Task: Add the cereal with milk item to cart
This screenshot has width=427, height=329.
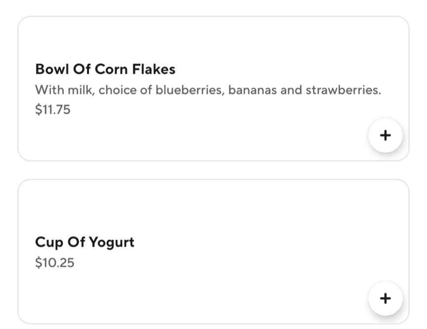Action: coord(385,135)
